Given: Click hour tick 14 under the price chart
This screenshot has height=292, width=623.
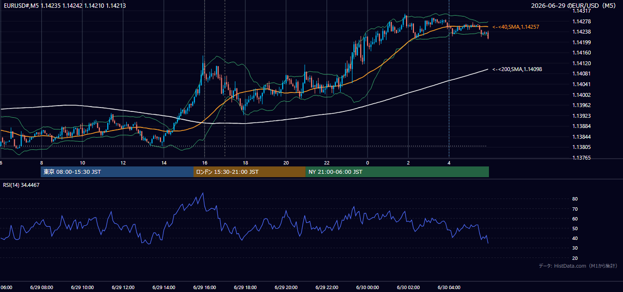Looking at the screenshot, I should [x=164, y=163].
